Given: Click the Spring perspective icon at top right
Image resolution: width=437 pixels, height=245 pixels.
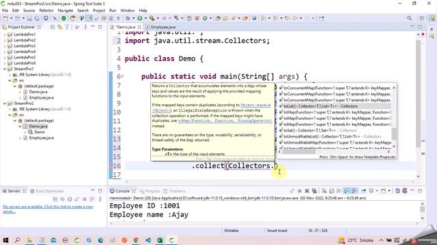Looking at the screenshot, I should pyautogui.click(x=432, y=18).
